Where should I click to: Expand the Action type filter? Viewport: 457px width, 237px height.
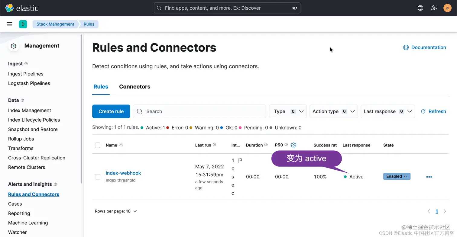coord(334,111)
